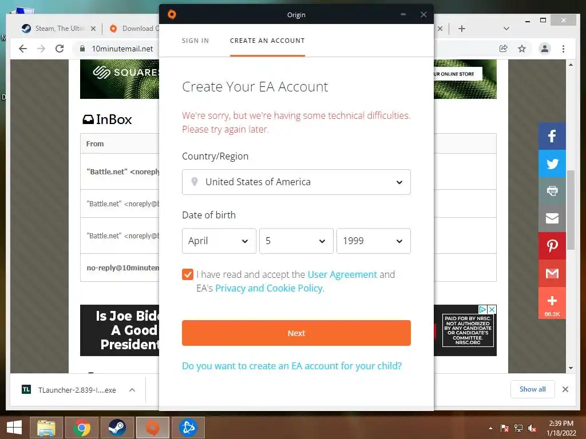Open the birth year dropdown showing 1999

[373, 241]
